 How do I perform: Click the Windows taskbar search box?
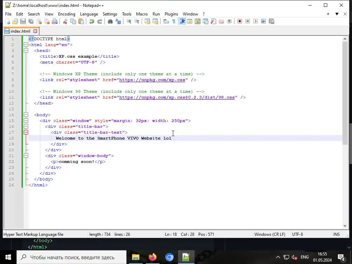point(72,257)
